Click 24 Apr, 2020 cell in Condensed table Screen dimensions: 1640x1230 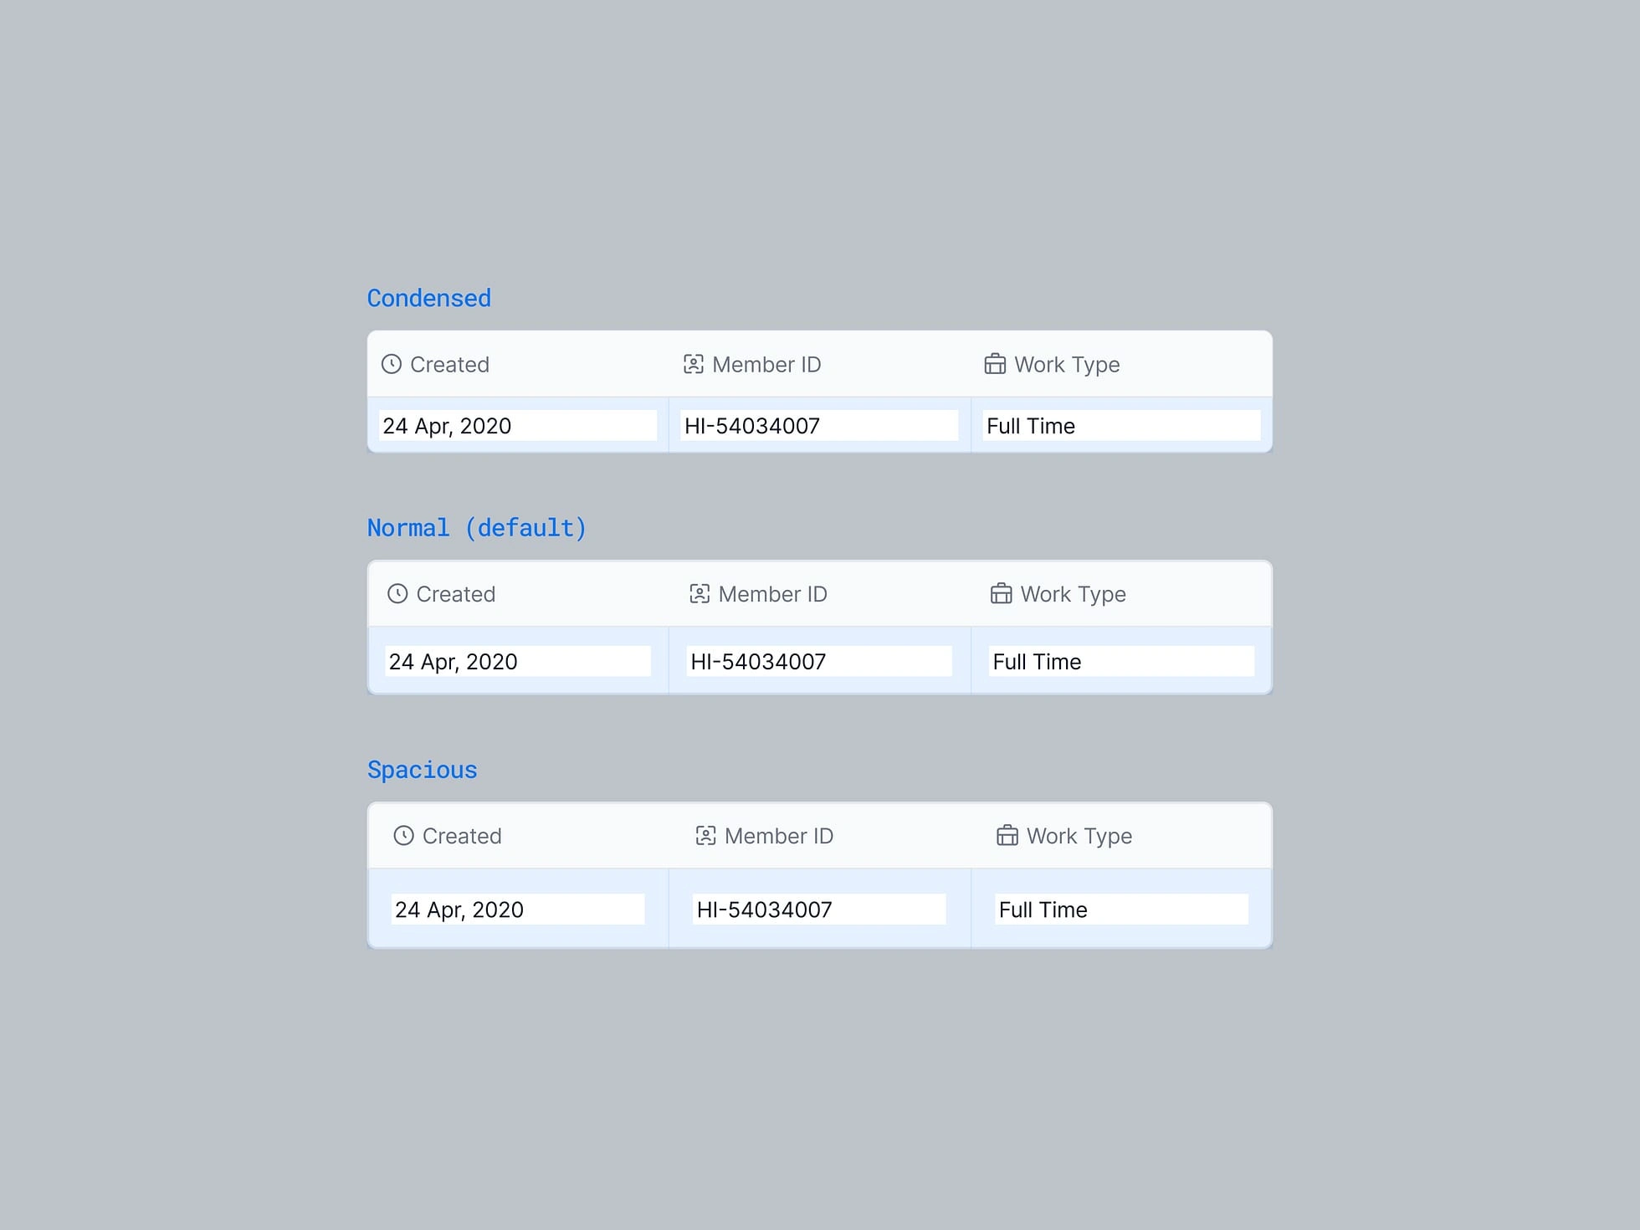[518, 425]
